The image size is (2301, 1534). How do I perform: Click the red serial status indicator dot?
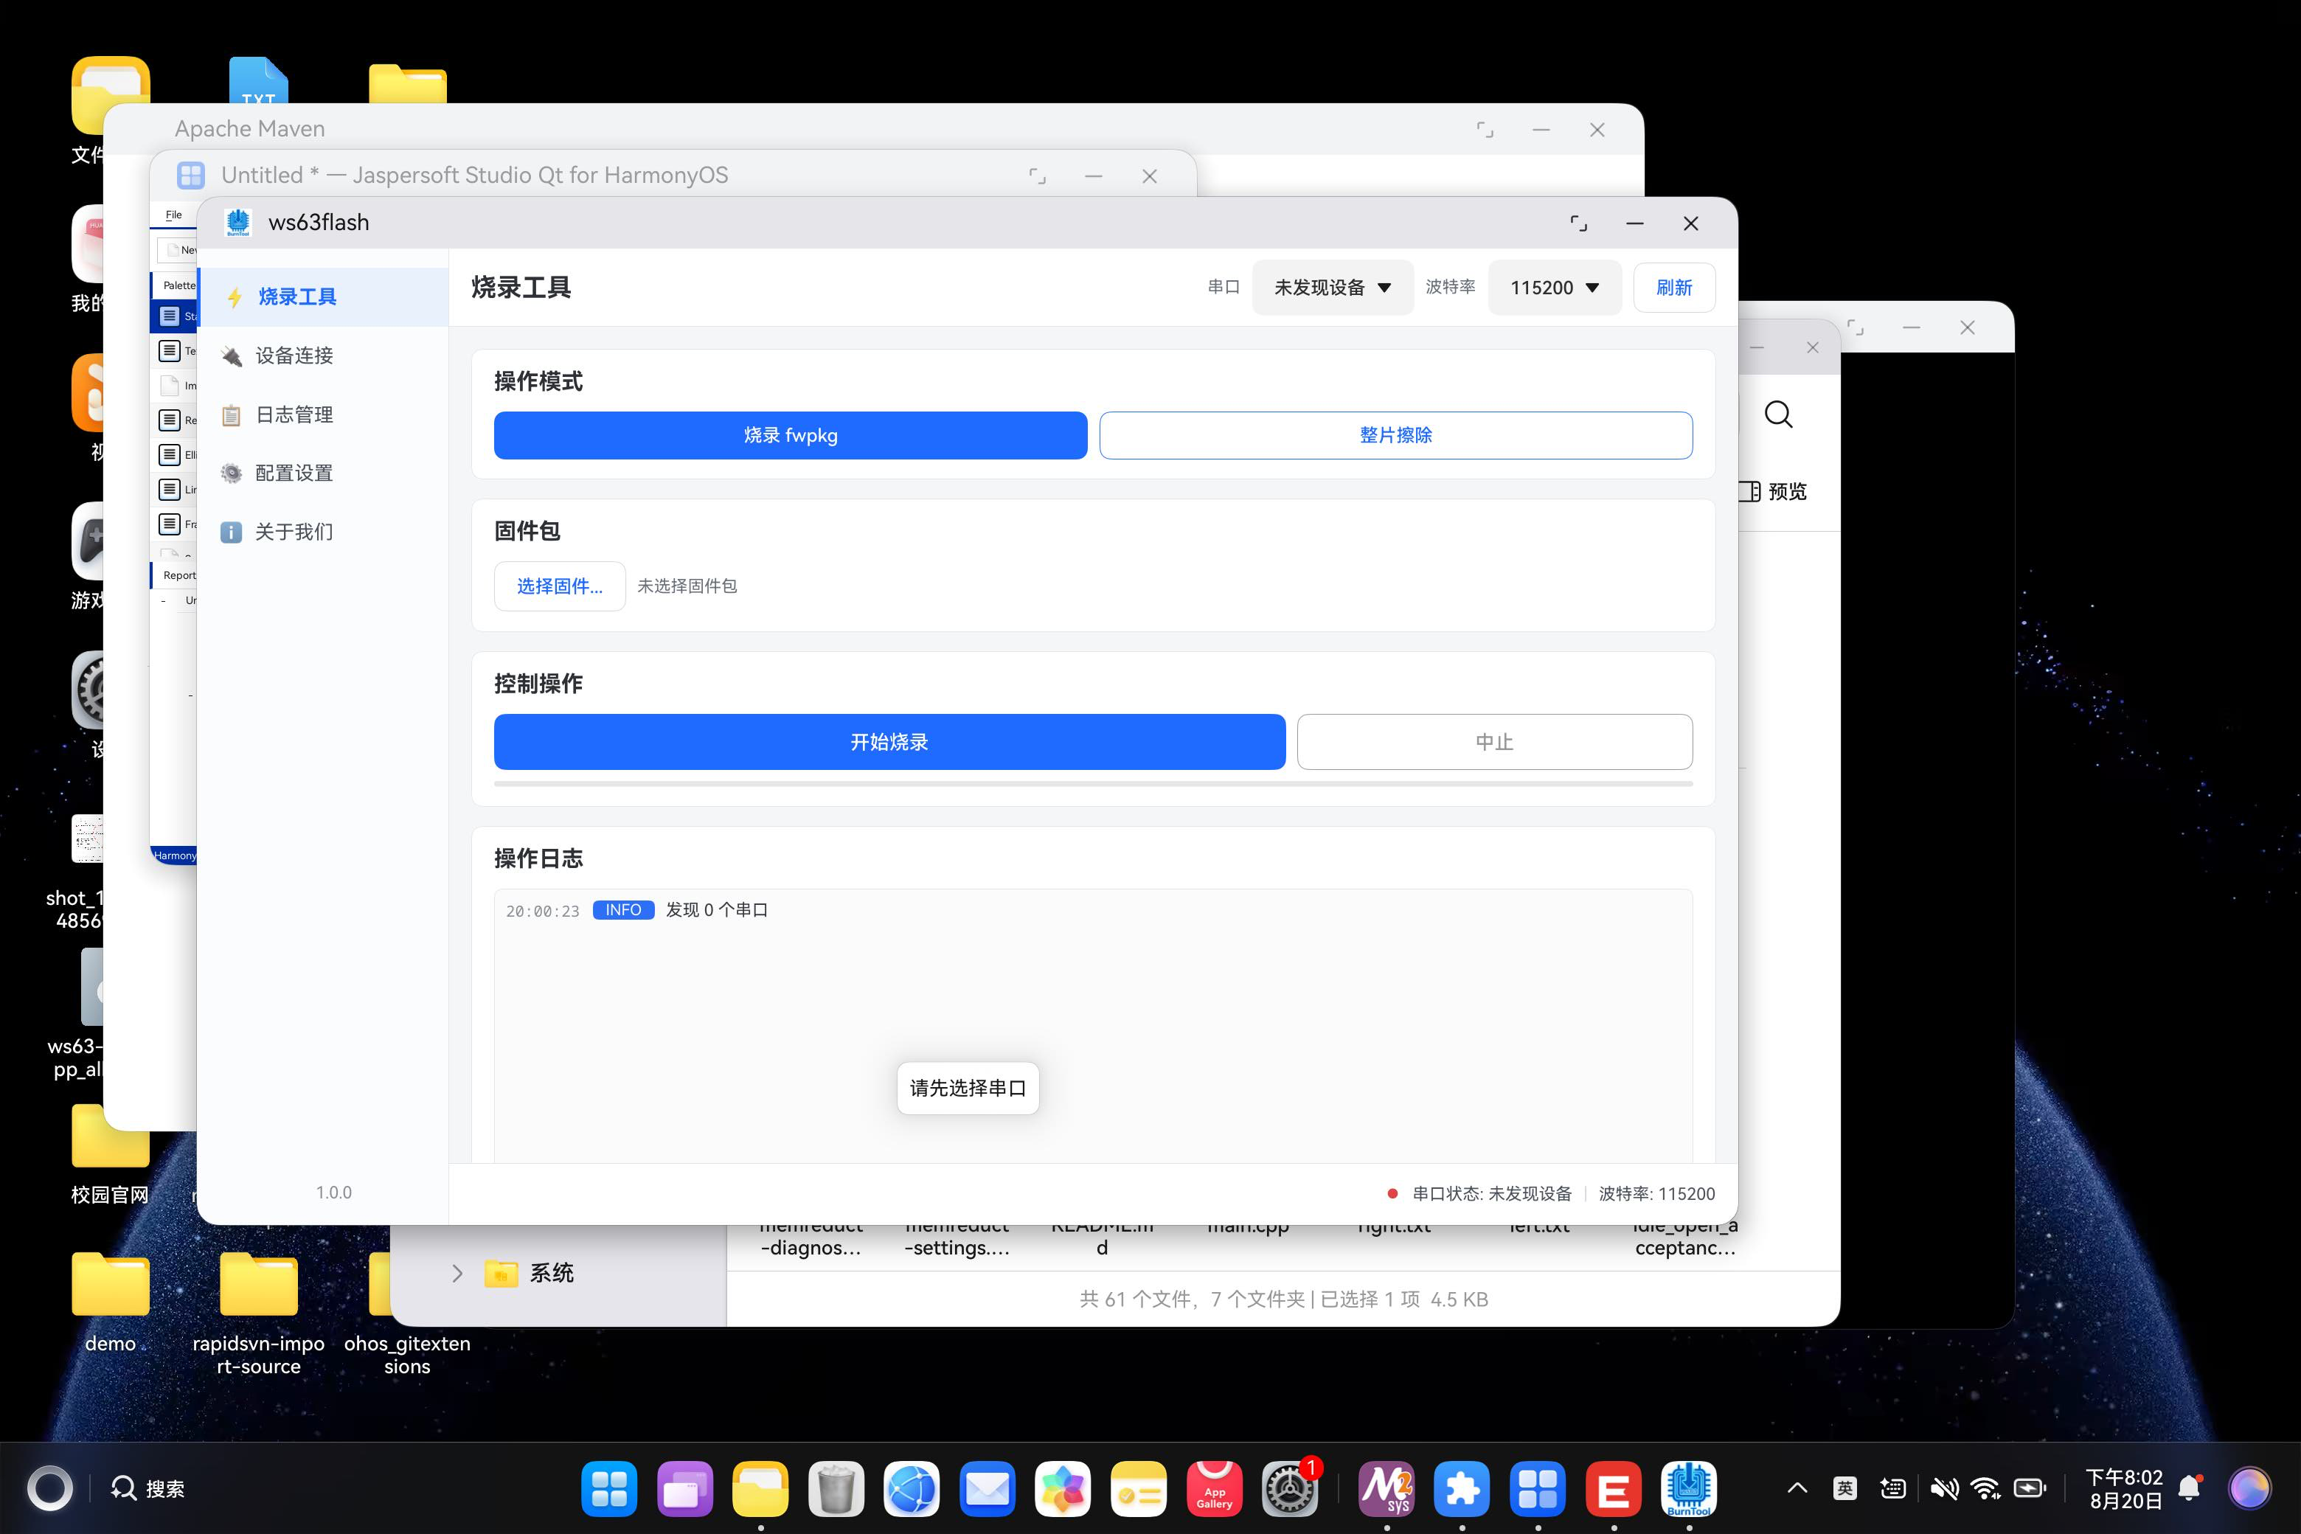1392,1193
